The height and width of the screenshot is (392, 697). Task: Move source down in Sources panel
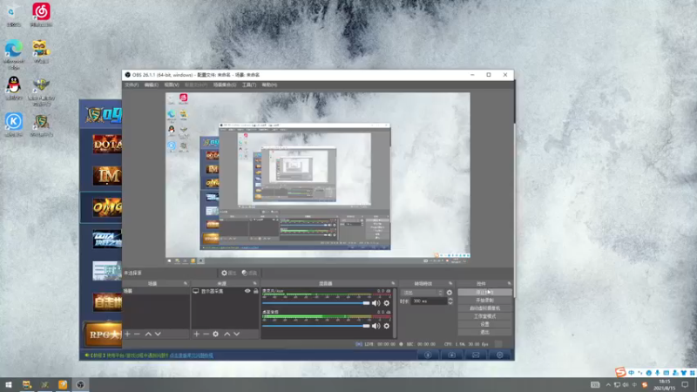click(236, 334)
